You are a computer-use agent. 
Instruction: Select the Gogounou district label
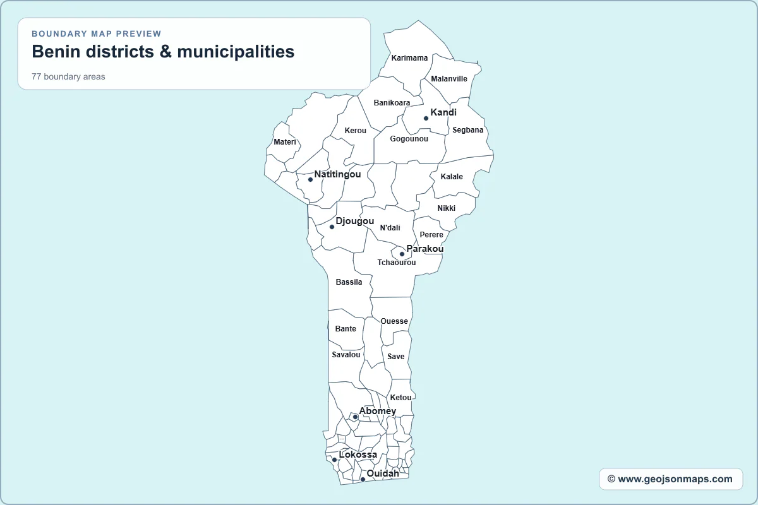(x=409, y=139)
